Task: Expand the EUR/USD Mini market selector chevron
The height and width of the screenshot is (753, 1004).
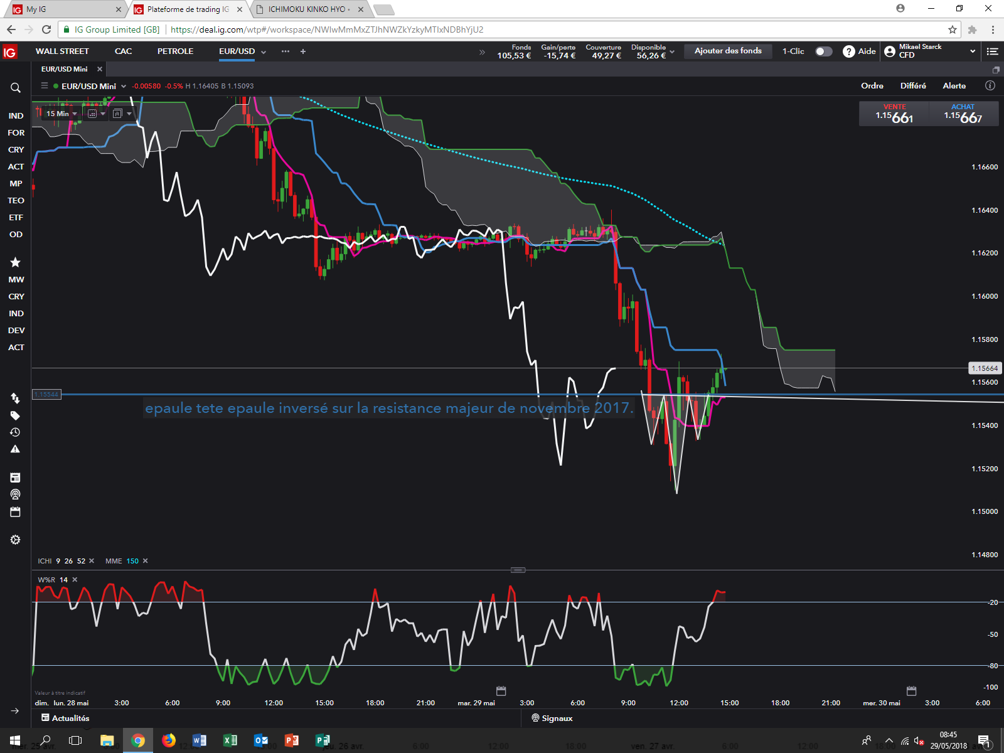Action: click(x=124, y=87)
